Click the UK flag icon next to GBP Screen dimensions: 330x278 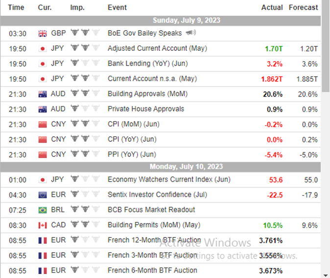(42, 33)
